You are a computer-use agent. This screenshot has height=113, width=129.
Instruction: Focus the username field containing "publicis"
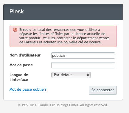(x=83, y=56)
